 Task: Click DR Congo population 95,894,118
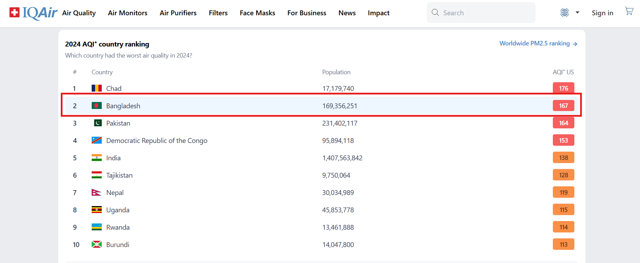tap(338, 141)
